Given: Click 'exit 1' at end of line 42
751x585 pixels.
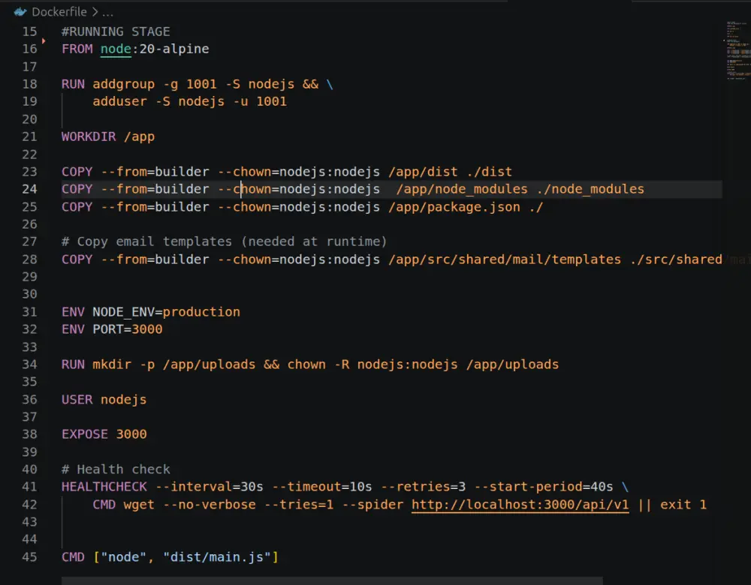Looking at the screenshot, I should tap(683, 505).
